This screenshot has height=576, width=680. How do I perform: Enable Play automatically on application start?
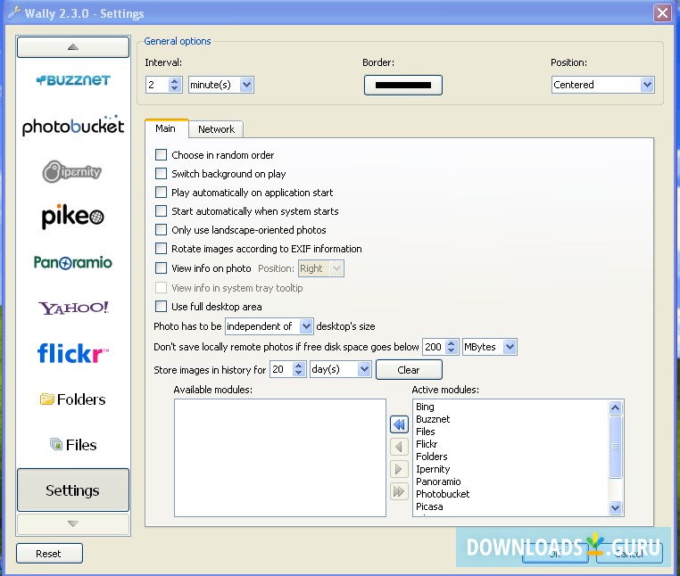click(161, 192)
